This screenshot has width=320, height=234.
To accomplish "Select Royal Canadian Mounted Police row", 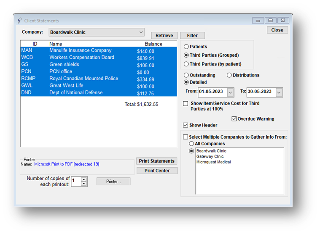I will [x=99, y=79].
